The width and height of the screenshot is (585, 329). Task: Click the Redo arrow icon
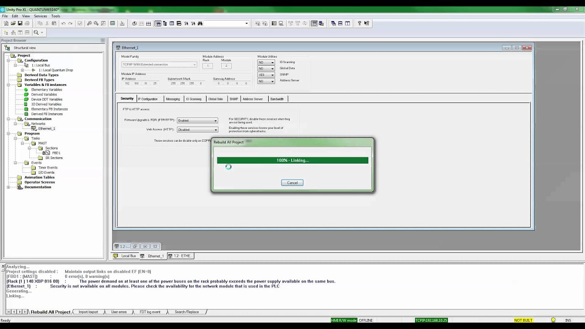point(70,23)
